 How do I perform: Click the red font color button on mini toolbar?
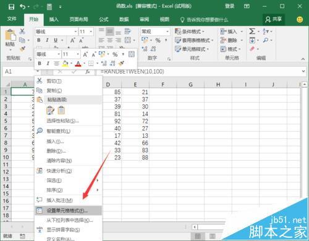pyautogui.click(x=78, y=64)
